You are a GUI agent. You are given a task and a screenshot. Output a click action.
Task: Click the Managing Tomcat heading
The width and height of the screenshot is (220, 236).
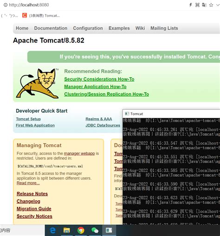(39, 145)
